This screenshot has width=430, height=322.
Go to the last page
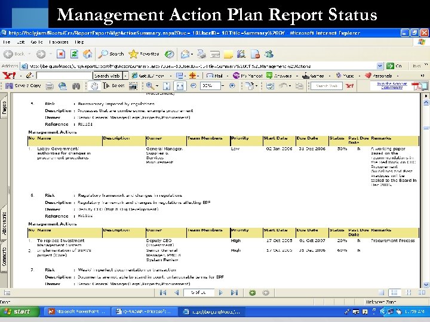[x=234, y=293]
